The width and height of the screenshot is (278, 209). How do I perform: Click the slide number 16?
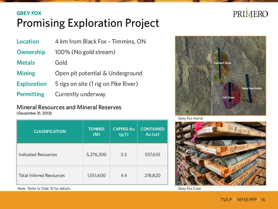(263, 200)
